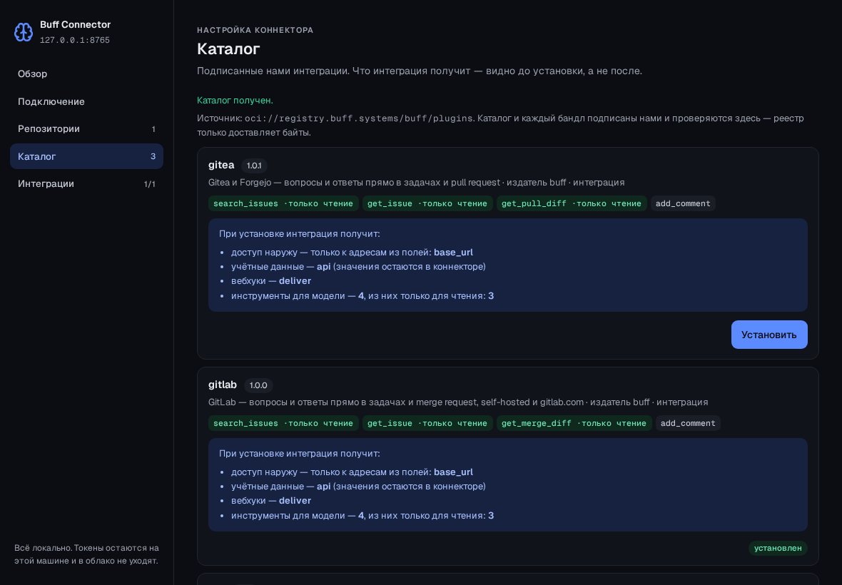Viewport: 842px width, 585px height.
Task: Click the gitlab add_comment chip
Action: click(x=688, y=423)
